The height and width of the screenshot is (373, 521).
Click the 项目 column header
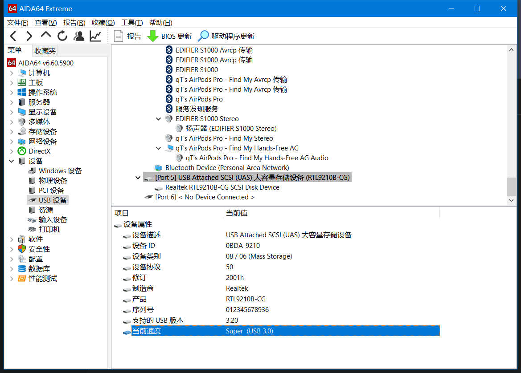[x=167, y=213]
